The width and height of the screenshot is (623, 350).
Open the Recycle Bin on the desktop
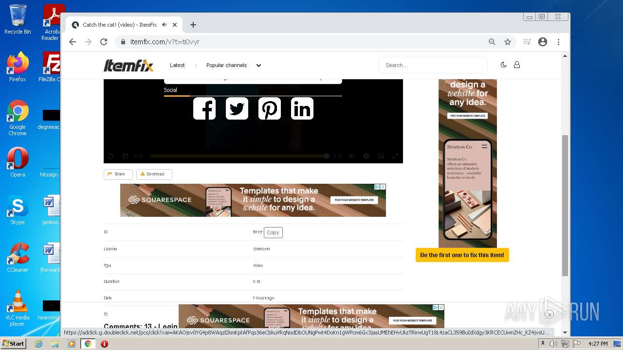18,20
